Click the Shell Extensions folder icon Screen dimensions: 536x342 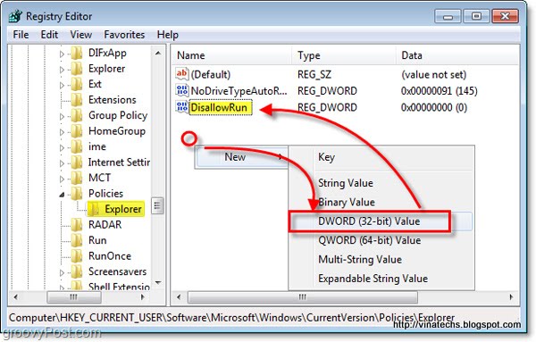[77, 286]
